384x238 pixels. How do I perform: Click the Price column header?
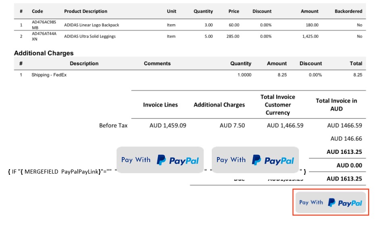click(x=234, y=11)
